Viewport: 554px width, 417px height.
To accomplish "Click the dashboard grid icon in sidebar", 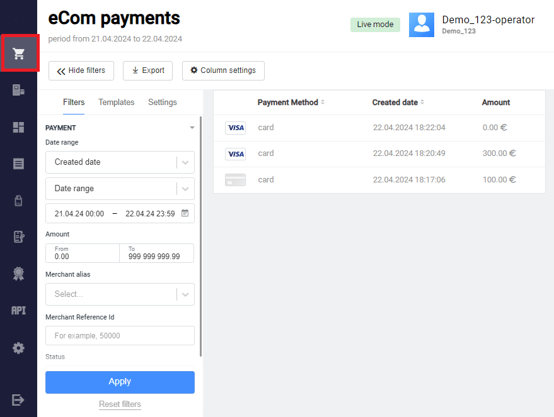I will (18, 127).
